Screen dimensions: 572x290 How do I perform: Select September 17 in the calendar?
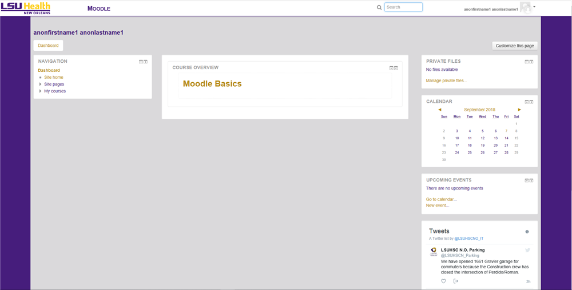coord(456,145)
